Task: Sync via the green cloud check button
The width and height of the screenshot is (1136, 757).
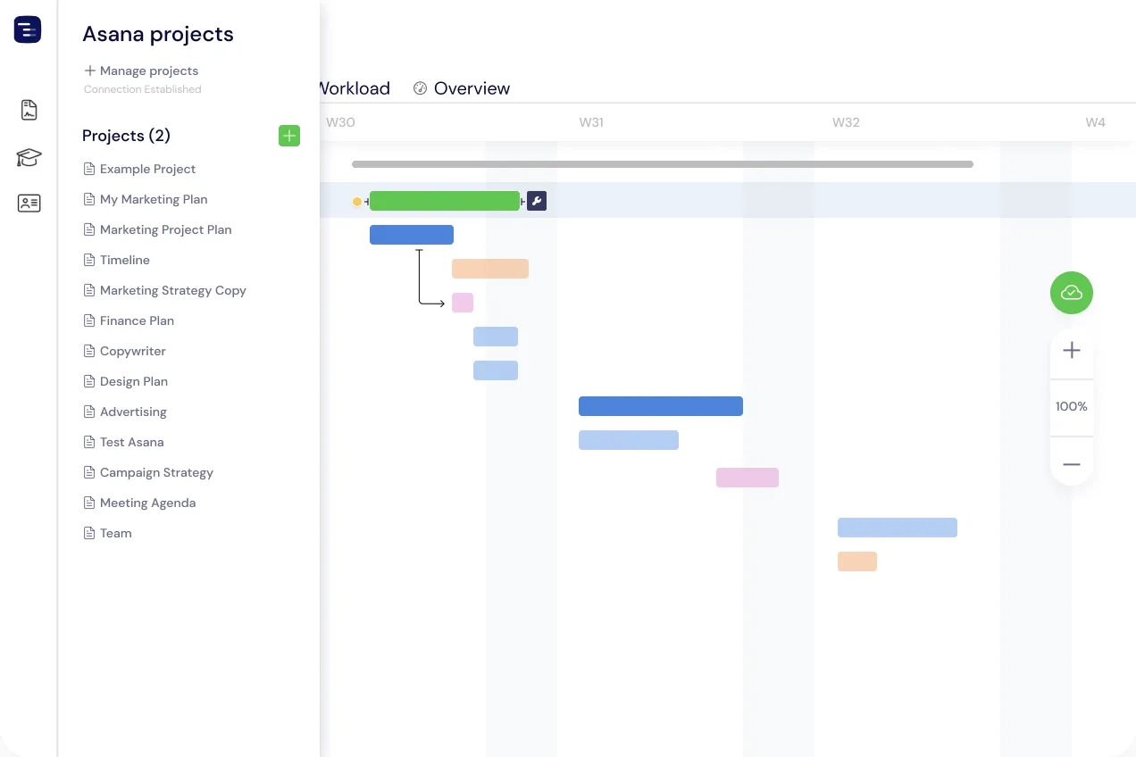Action: 1071,293
